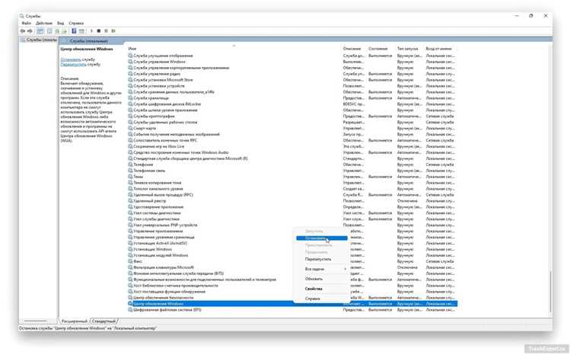Click the blue Help book icon in toolbar
This screenshot has width=571, height=355.
pyautogui.click(x=74, y=31)
